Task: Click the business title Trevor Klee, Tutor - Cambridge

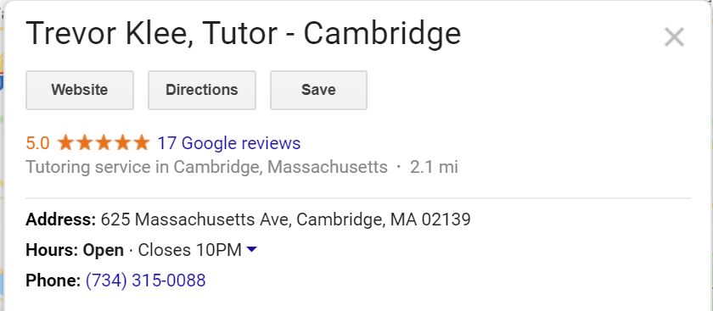Action: pos(244,34)
